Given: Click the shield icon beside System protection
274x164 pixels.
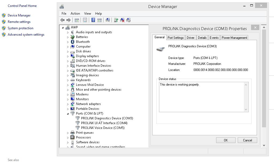Looking at the screenshot, I should click(x=4, y=28).
